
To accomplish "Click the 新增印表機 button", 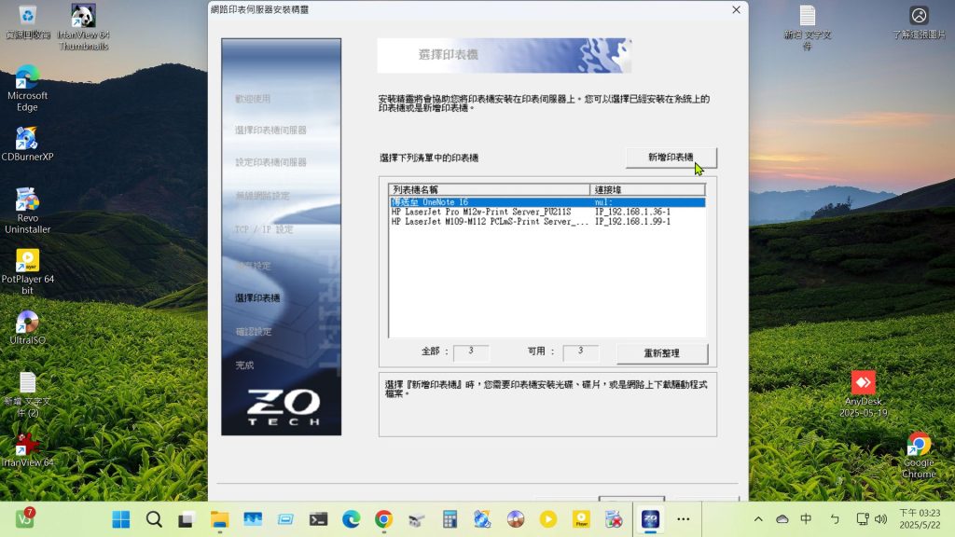I will (x=671, y=158).
